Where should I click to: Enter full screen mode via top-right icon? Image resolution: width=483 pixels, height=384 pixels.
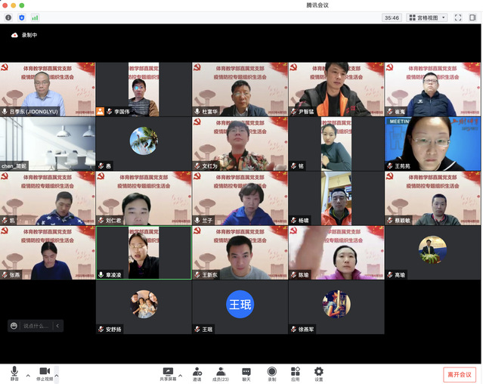coord(459,17)
